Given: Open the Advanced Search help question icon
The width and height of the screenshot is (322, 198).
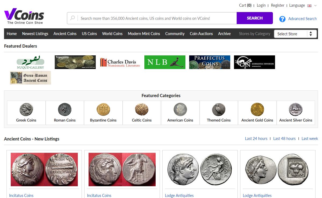Looking at the screenshot, I should point(282,19).
